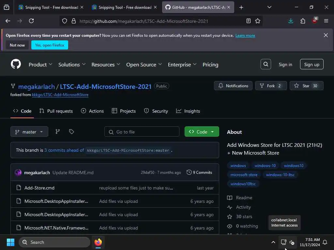This screenshot has width=334, height=250.
Task: View tags icon in repository toolbar
Action: pos(71,132)
